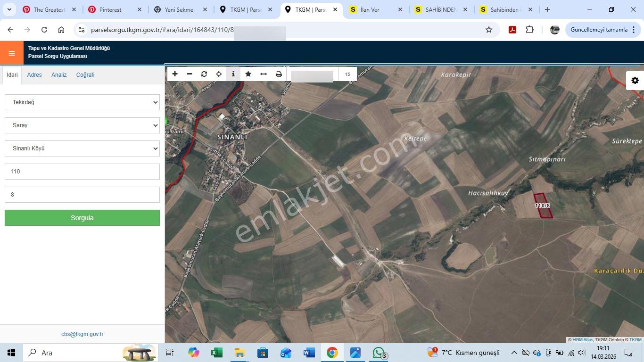The height and width of the screenshot is (362, 644).
Task: Click the parsel number field containing 8
Action: 82,195
